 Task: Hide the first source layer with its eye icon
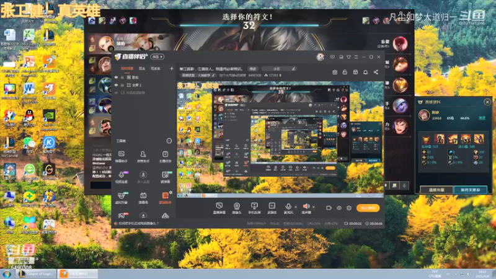click(x=116, y=77)
